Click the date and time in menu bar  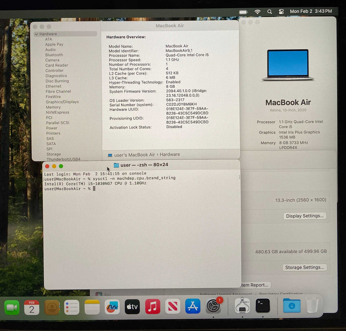pyautogui.click(x=311, y=11)
